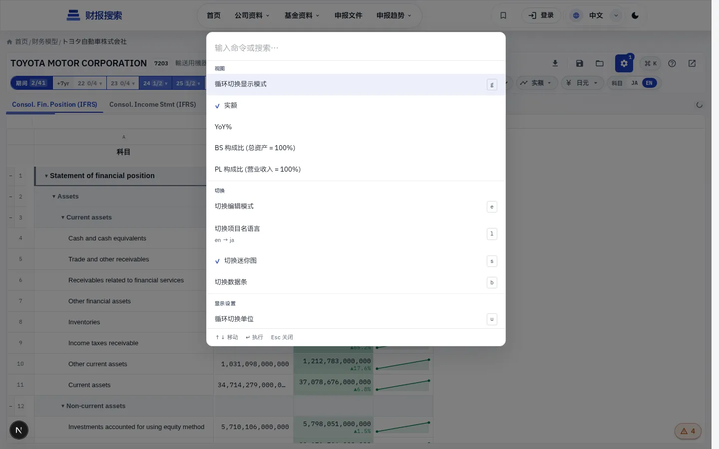The width and height of the screenshot is (719, 449).
Task: Switch to Consol. Income Stmt (IFRS) tab
Action: pos(153,104)
